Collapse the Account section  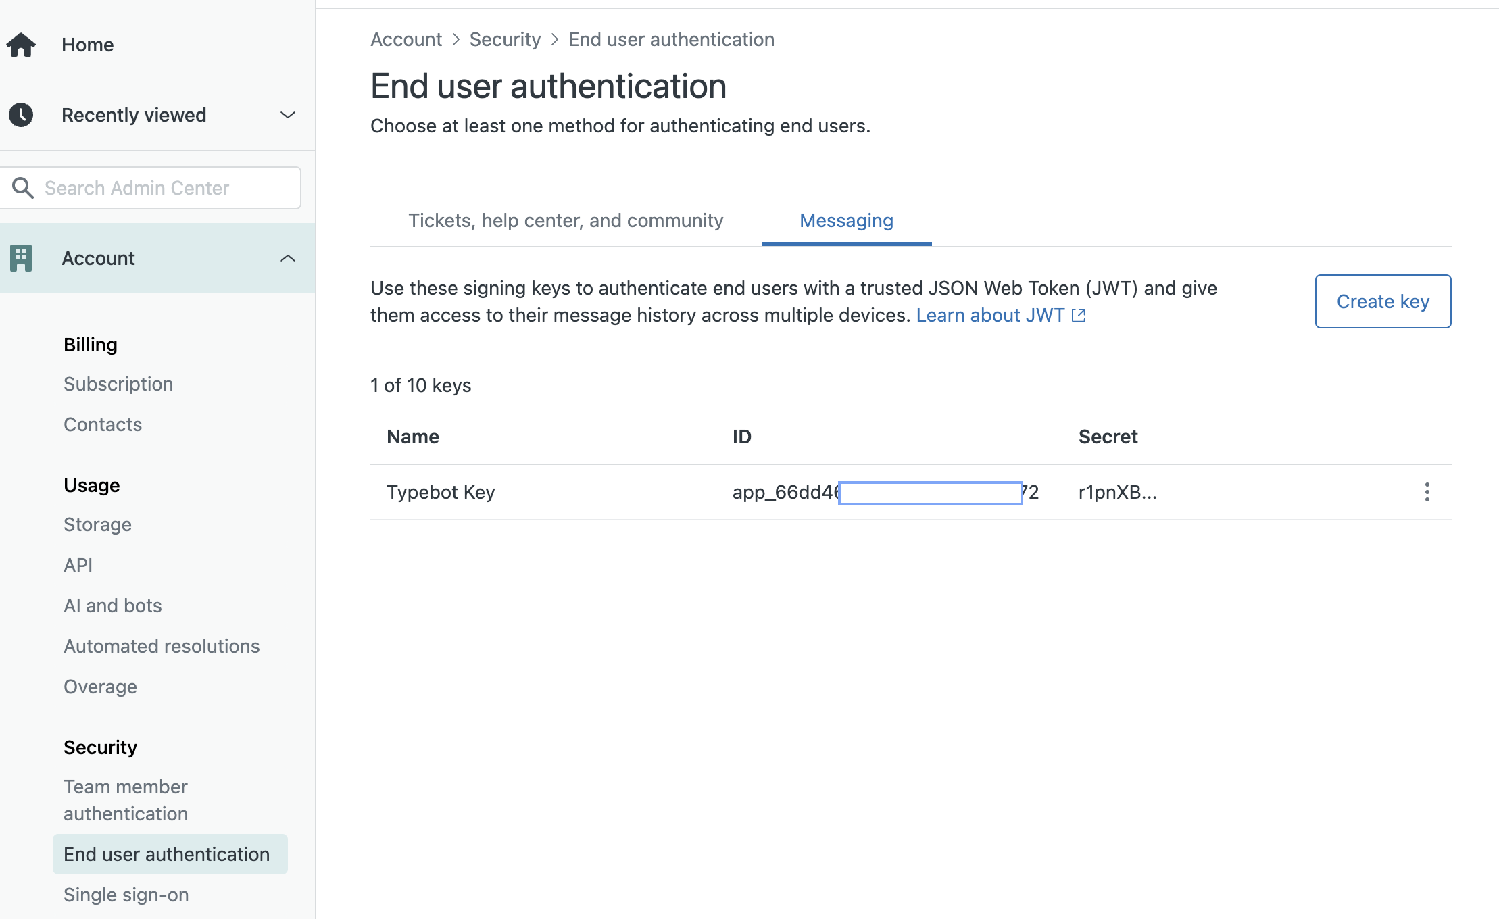point(288,257)
